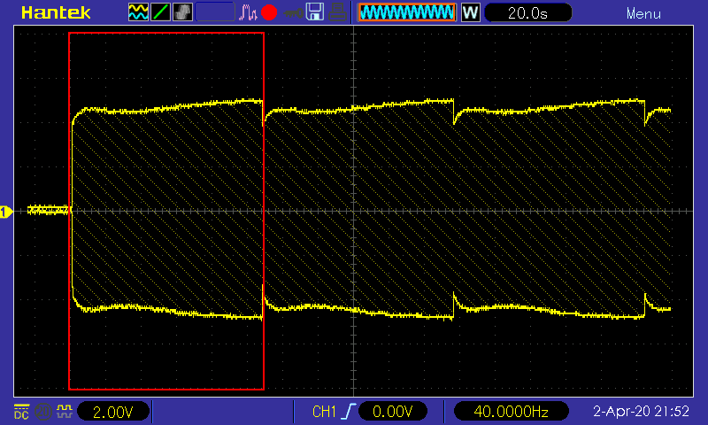This screenshot has height=425, width=708.
Task: Open the Menu button
Action: pyautogui.click(x=643, y=13)
